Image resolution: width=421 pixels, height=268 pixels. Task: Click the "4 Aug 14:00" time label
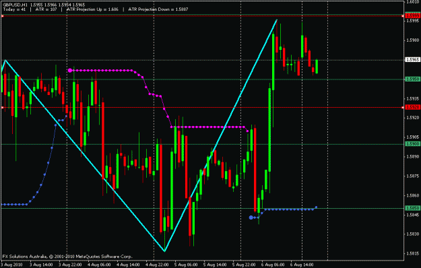(x=128, y=265)
